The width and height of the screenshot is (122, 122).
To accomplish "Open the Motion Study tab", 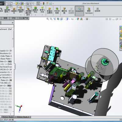I will click(x=8, y=117).
